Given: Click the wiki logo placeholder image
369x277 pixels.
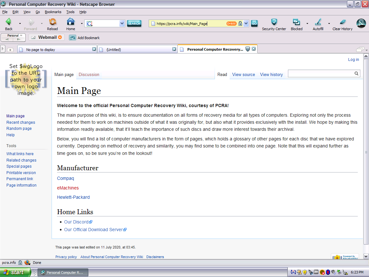Looking at the screenshot, I should tap(26, 80).
